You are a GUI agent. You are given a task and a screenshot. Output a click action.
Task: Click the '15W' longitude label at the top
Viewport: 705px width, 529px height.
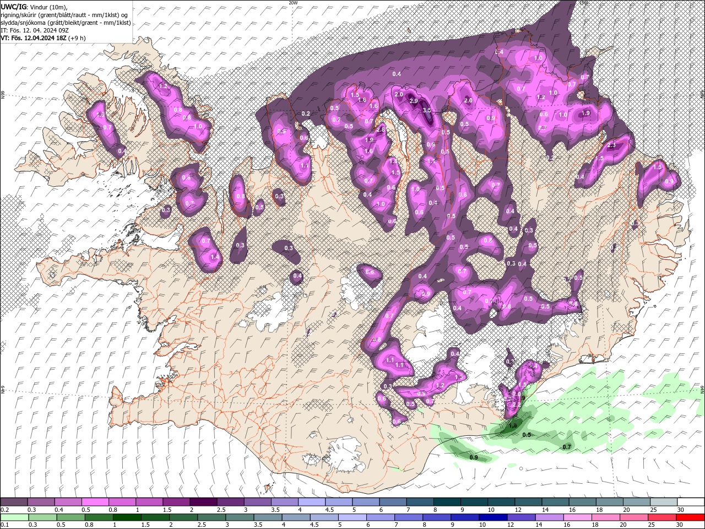point(584,3)
